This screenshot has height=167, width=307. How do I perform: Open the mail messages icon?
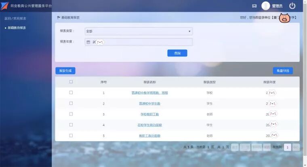coord(254,6)
